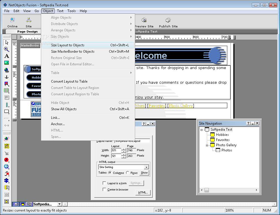Select the Picture tool
Viewport: 280px width, 215px height.
(x=7, y=63)
